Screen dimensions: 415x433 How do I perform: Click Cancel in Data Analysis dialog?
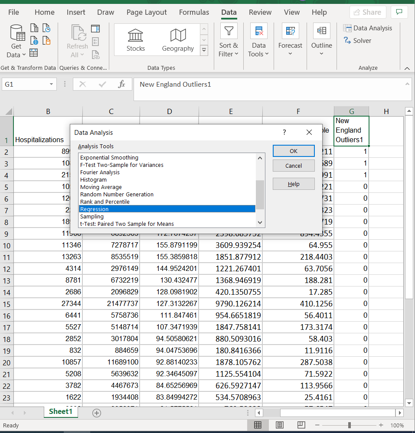[x=294, y=166]
